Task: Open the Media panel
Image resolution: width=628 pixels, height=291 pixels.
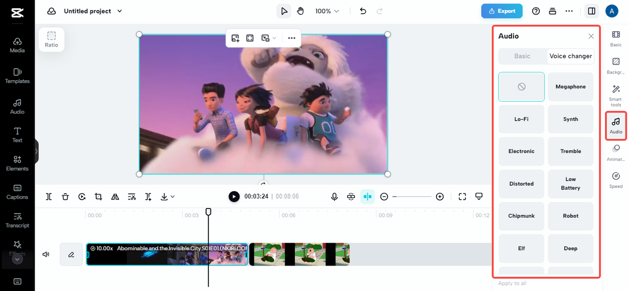Action: [17, 45]
